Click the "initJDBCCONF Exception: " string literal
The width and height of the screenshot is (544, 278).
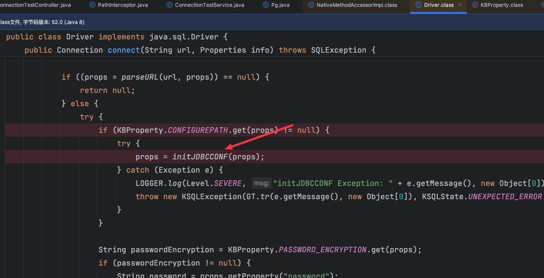pos(333,183)
